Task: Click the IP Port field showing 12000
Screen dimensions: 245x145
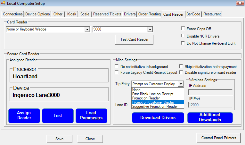Action: [210, 105]
